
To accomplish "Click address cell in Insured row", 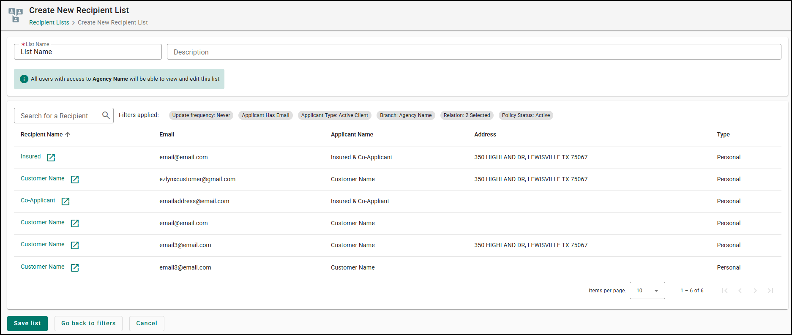I will [531, 157].
